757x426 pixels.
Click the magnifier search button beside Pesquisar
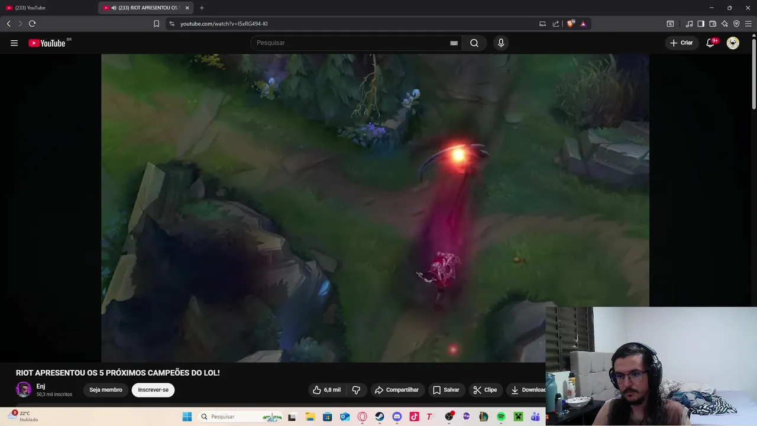(x=474, y=43)
